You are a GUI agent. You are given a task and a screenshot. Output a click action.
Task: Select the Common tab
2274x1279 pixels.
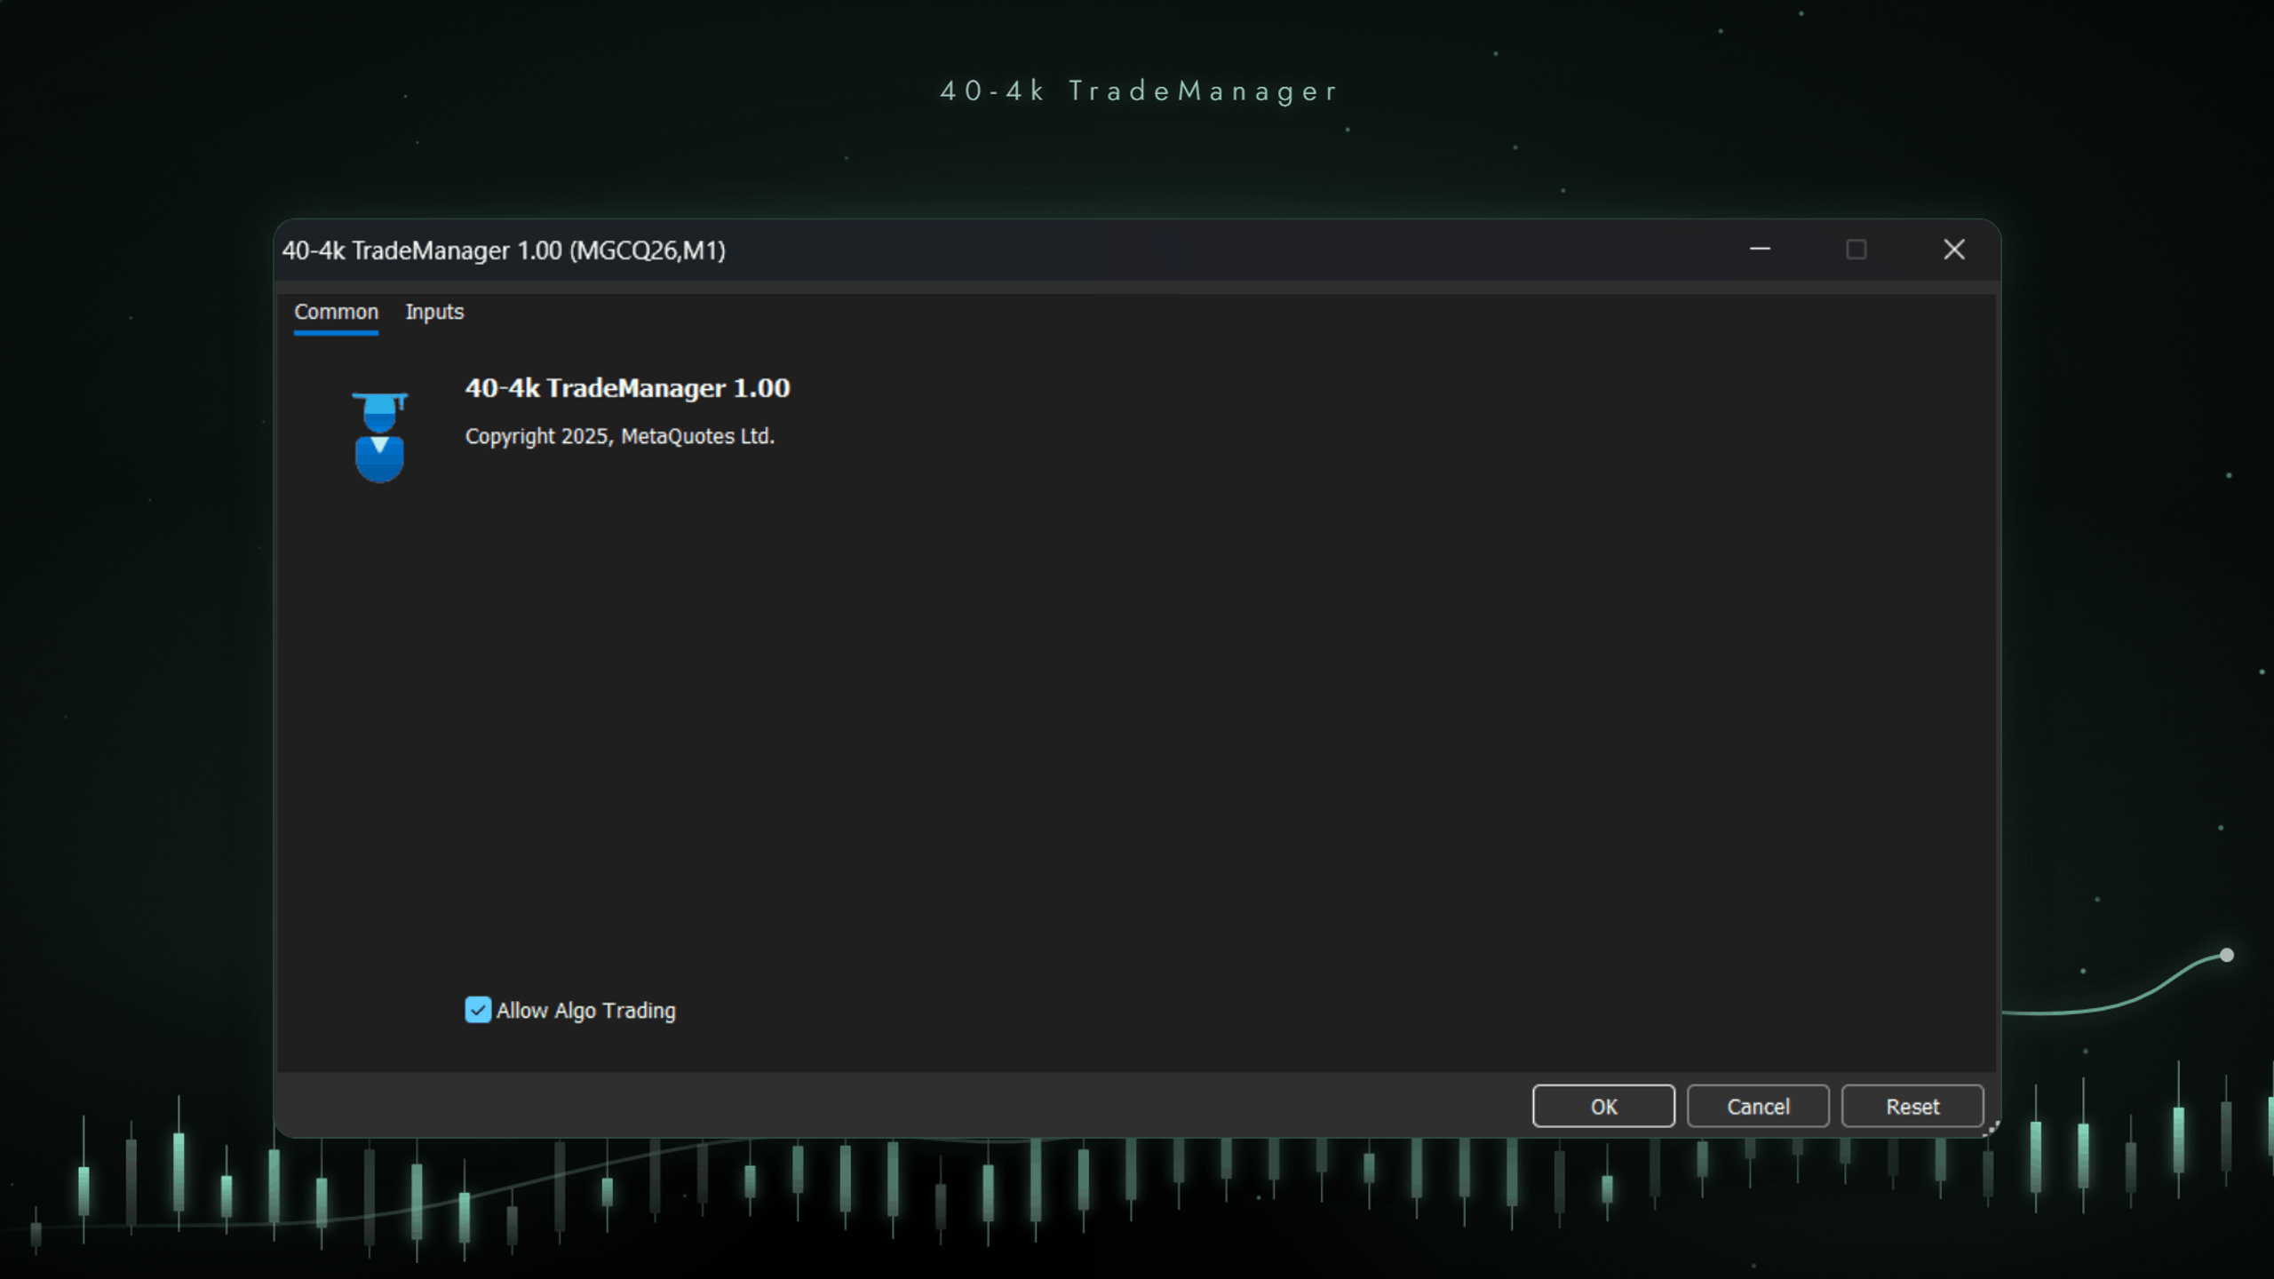pos(336,312)
